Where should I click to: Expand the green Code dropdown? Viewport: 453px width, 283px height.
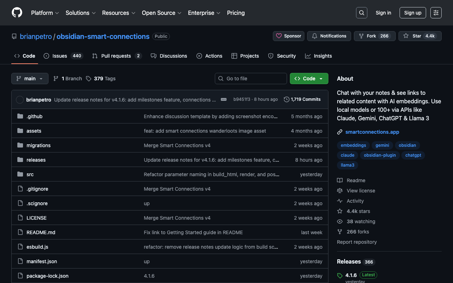(x=309, y=79)
